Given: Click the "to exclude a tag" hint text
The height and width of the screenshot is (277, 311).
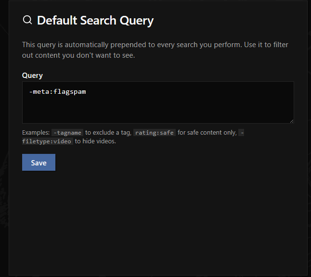Looking at the screenshot, I should coord(108,133).
